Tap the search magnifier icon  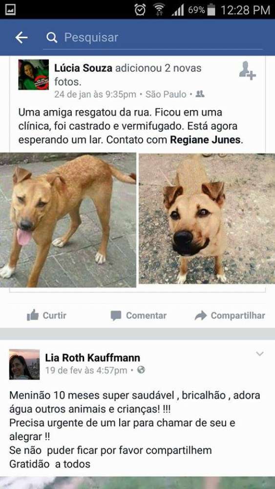tap(52, 38)
